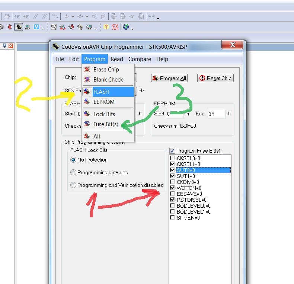
Task: Click the Indent block icon
Action: 17,16
